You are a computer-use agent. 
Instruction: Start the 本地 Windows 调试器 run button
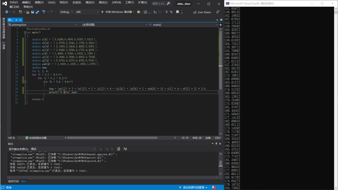coord(117,12)
